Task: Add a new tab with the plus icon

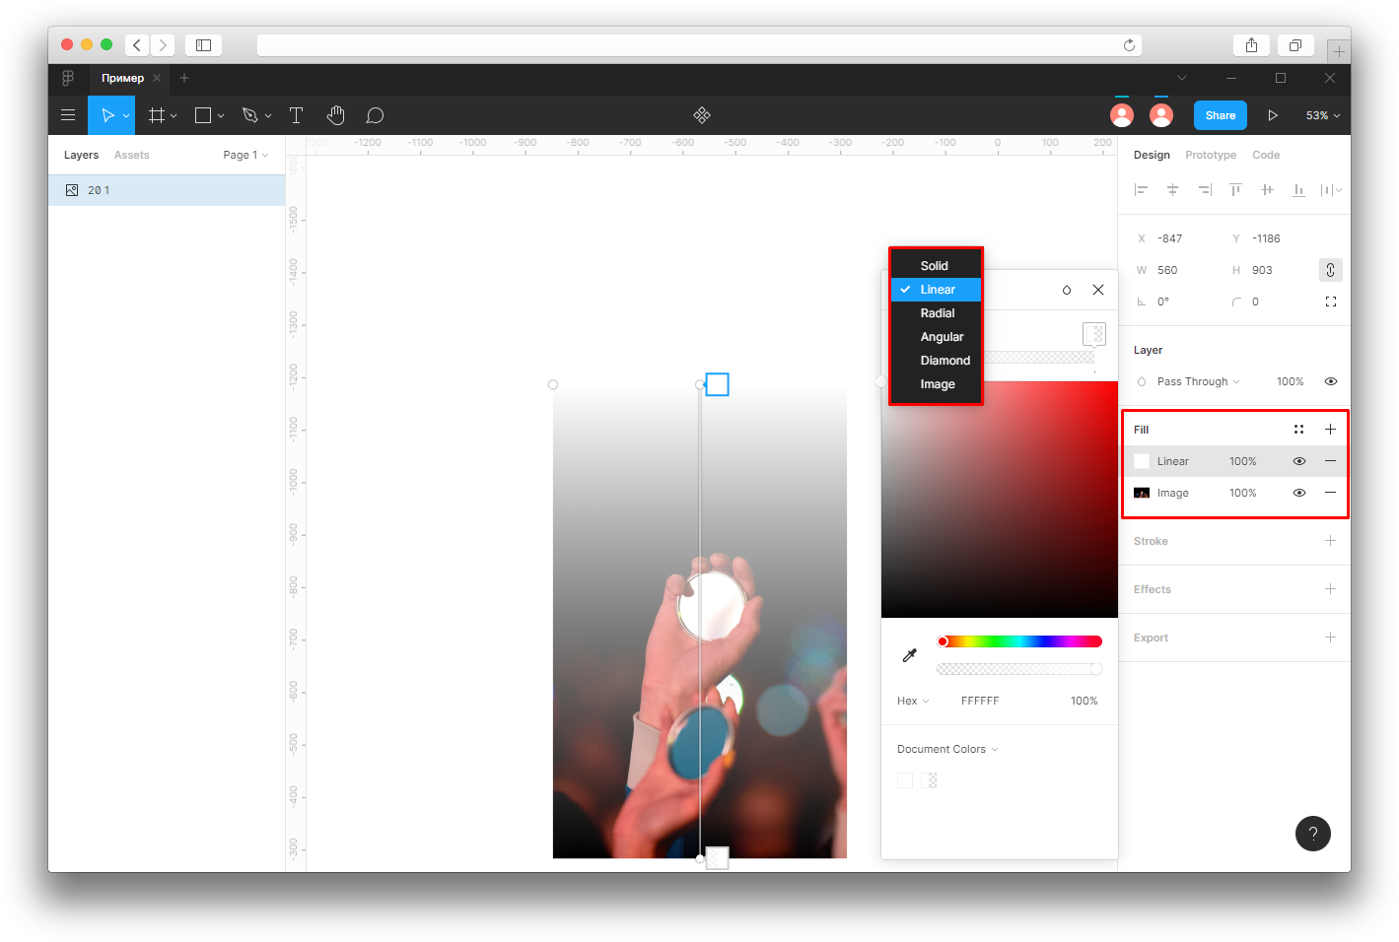Action: click(184, 78)
